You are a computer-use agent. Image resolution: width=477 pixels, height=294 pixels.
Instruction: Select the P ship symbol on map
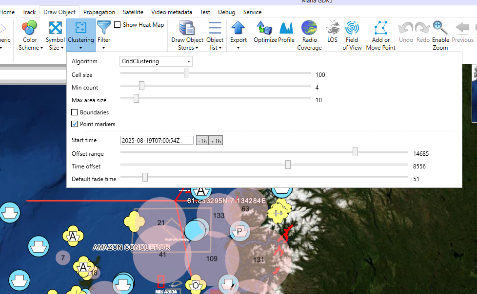click(x=239, y=231)
